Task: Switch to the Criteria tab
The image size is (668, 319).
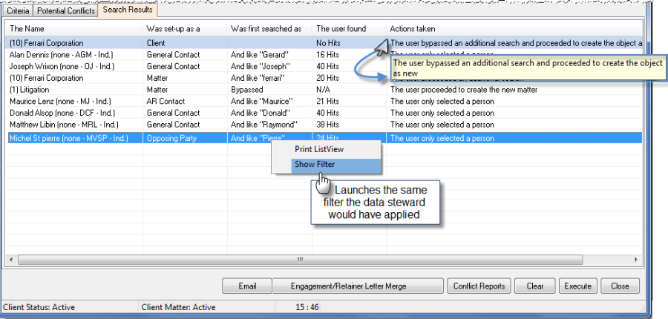Action: pyautogui.click(x=18, y=11)
